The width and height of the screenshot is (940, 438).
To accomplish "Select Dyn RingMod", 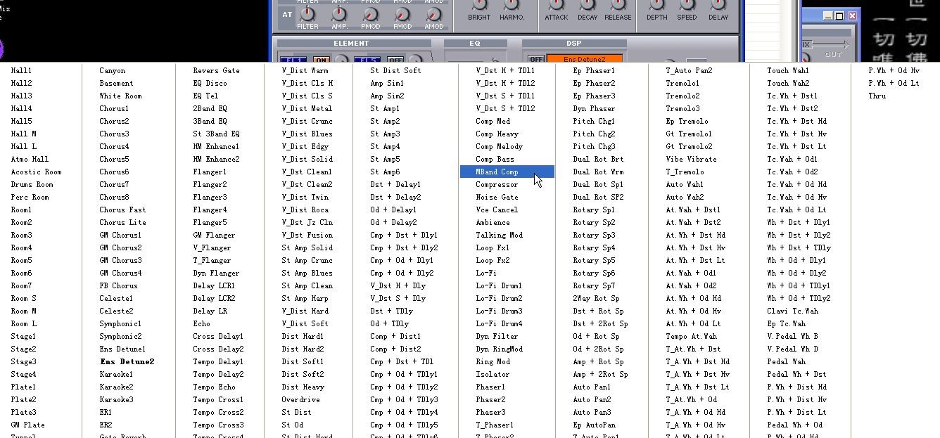I will (499, 349).
